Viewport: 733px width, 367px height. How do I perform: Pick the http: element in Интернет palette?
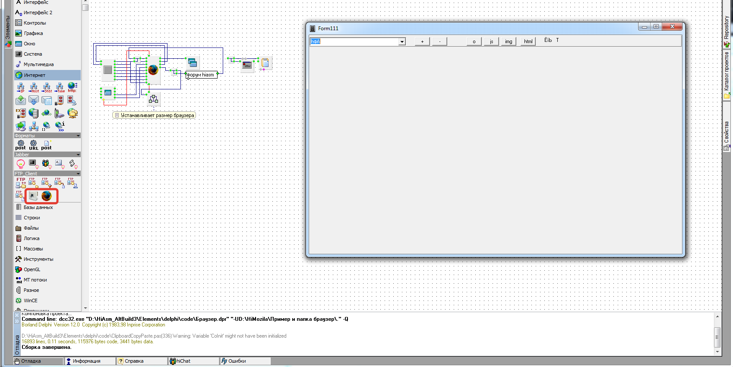tap(72, 87)
